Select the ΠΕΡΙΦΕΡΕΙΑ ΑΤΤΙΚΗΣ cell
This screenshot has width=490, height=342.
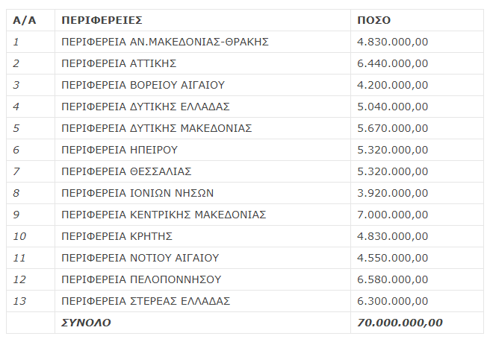[203, 63]
